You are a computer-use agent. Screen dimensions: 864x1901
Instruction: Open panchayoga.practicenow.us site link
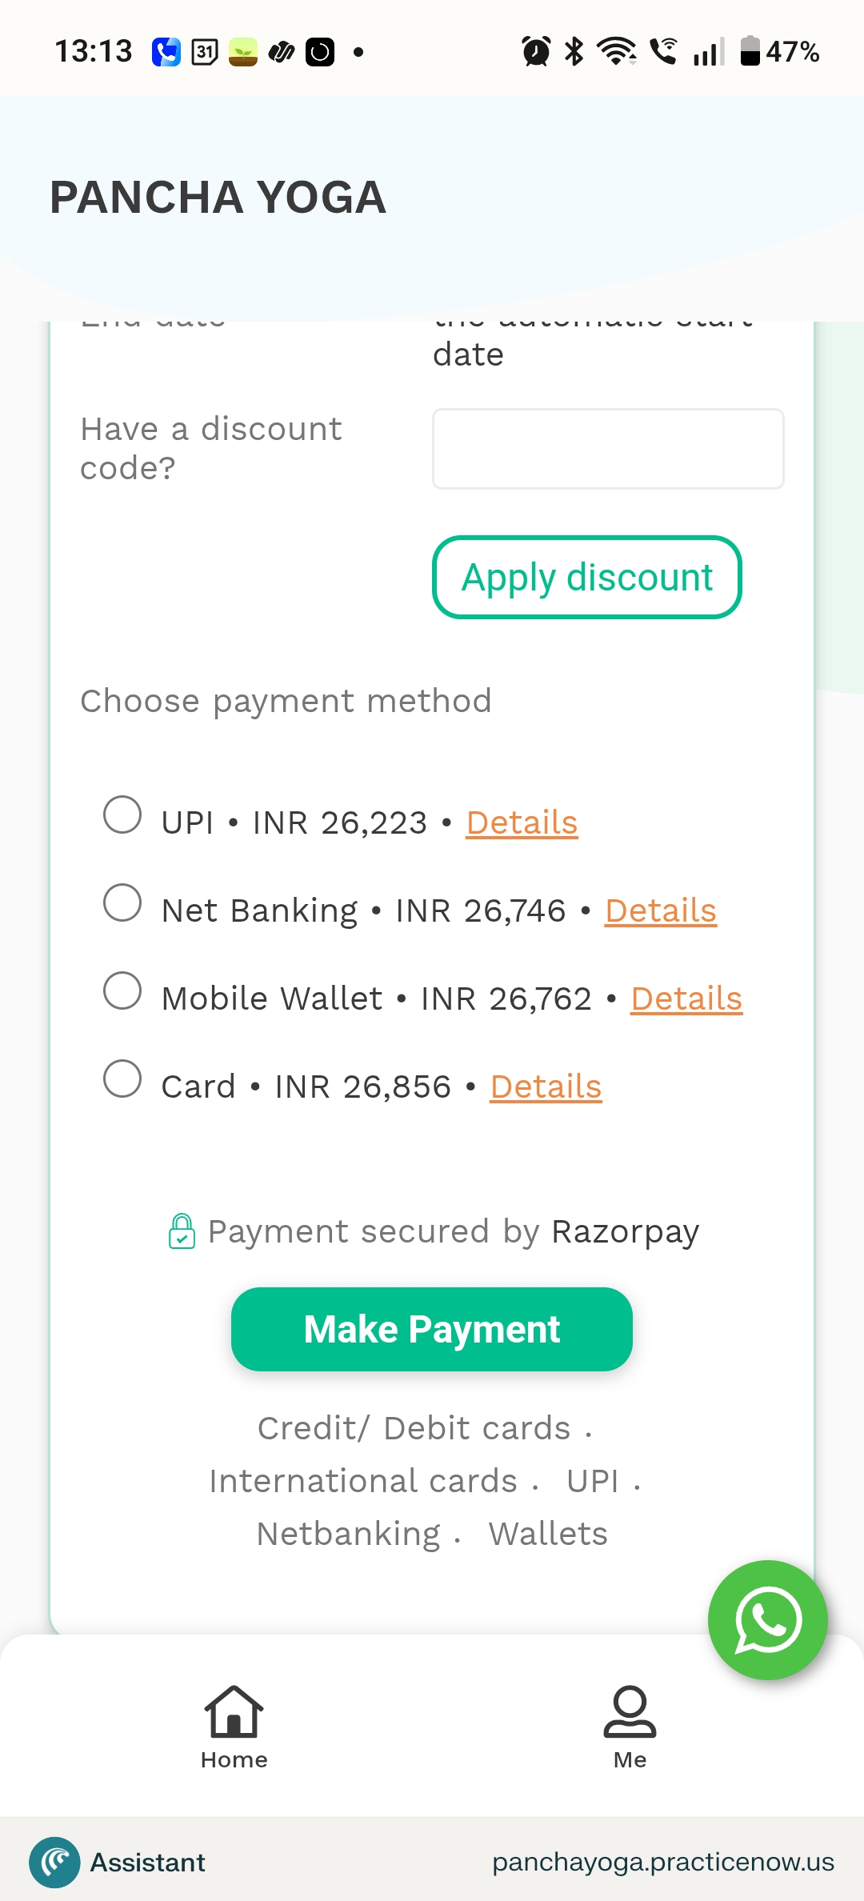[x=662, y=1862]
